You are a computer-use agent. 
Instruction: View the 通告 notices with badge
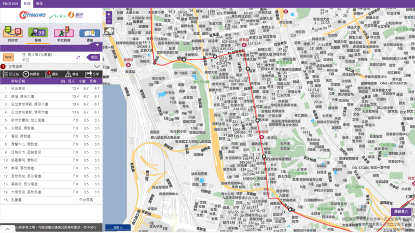coord(52,75)
